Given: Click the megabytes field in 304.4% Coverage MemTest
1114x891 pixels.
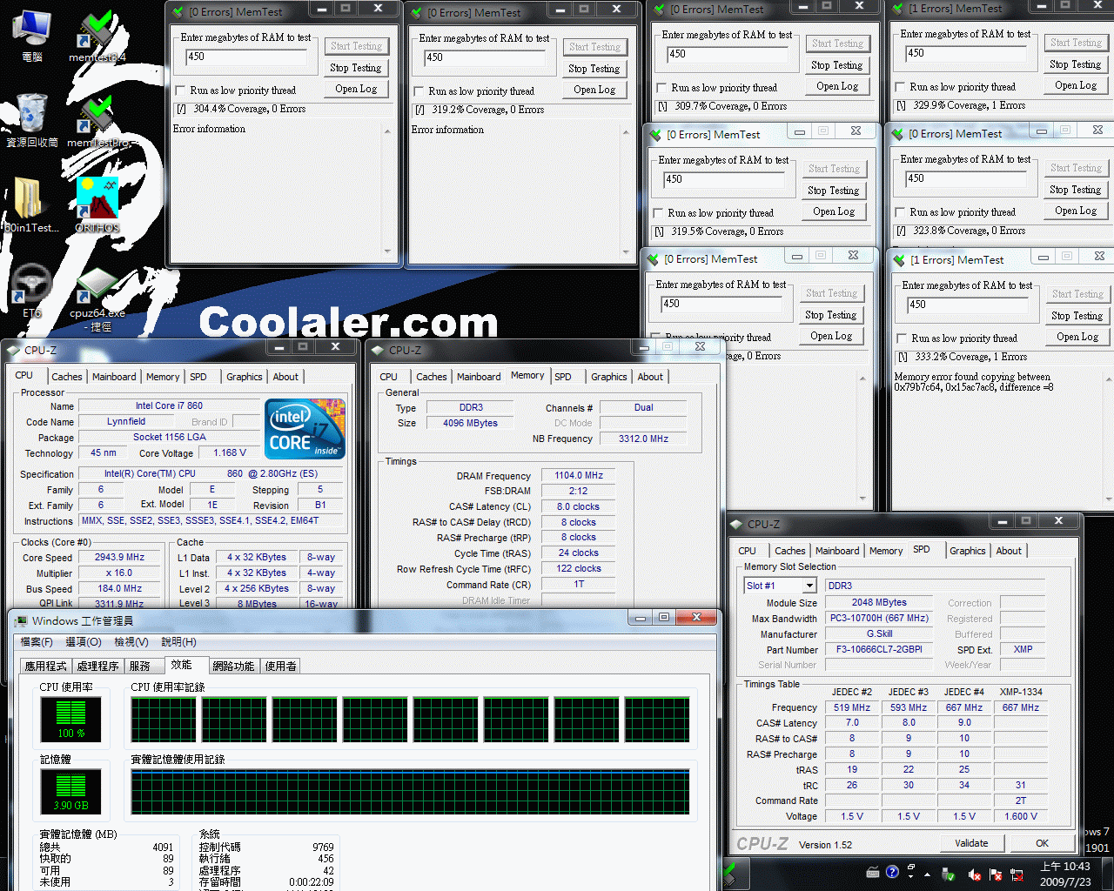Looking at the screenshot, I should pyautogui.click(x=246, y=57).
